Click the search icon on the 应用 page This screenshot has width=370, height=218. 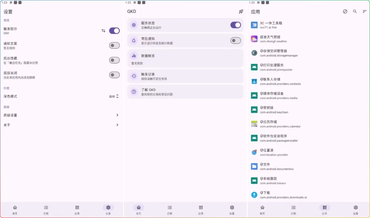click(x=354, y=12)
